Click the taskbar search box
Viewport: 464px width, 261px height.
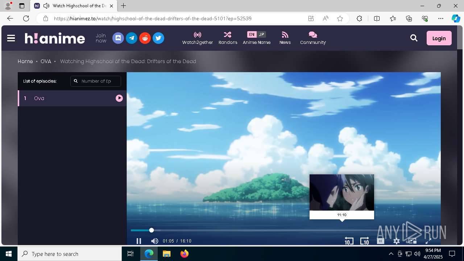[x=70, y=254]
